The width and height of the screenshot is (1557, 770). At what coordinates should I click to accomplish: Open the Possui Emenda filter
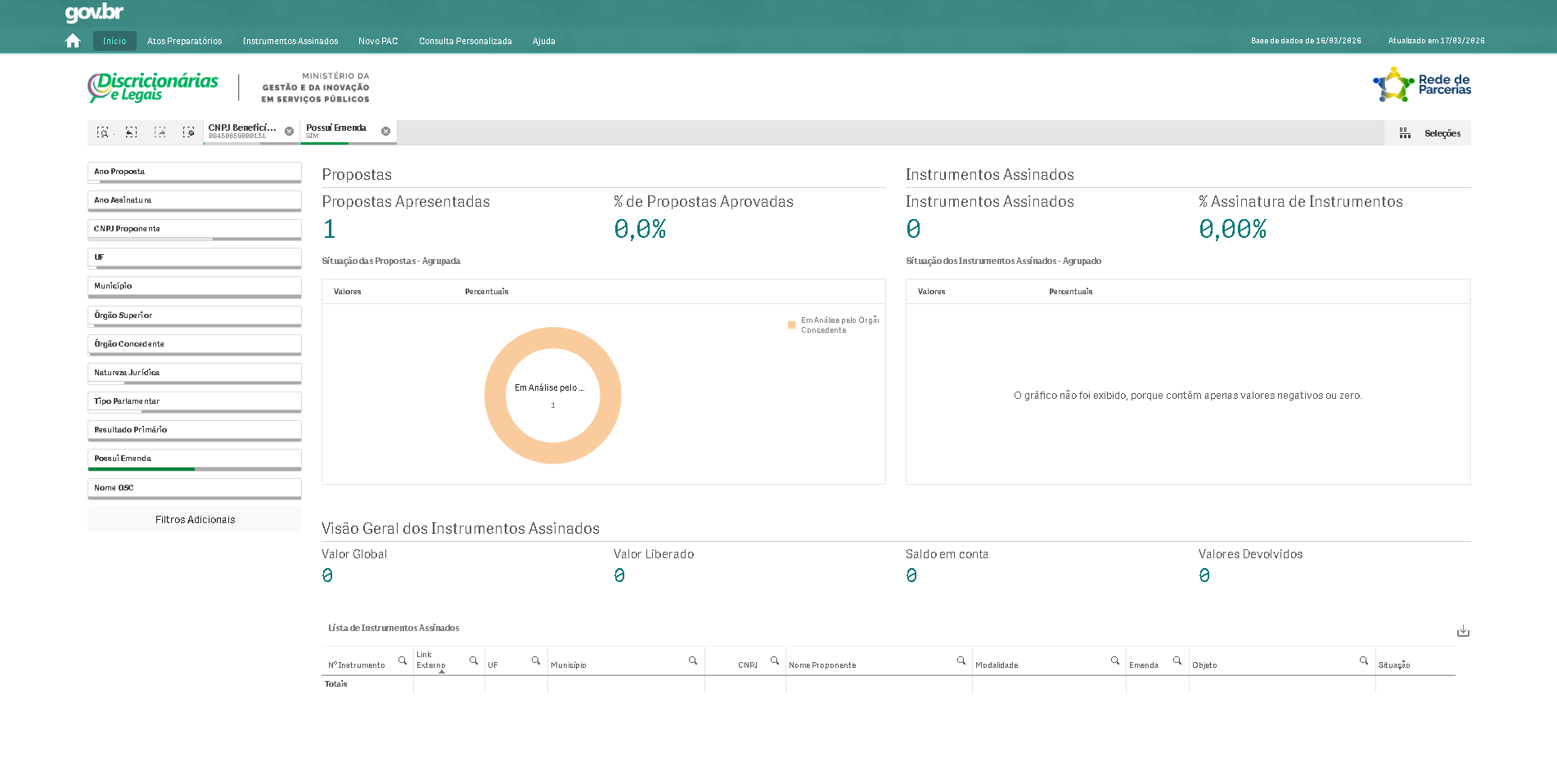(194, 459)
